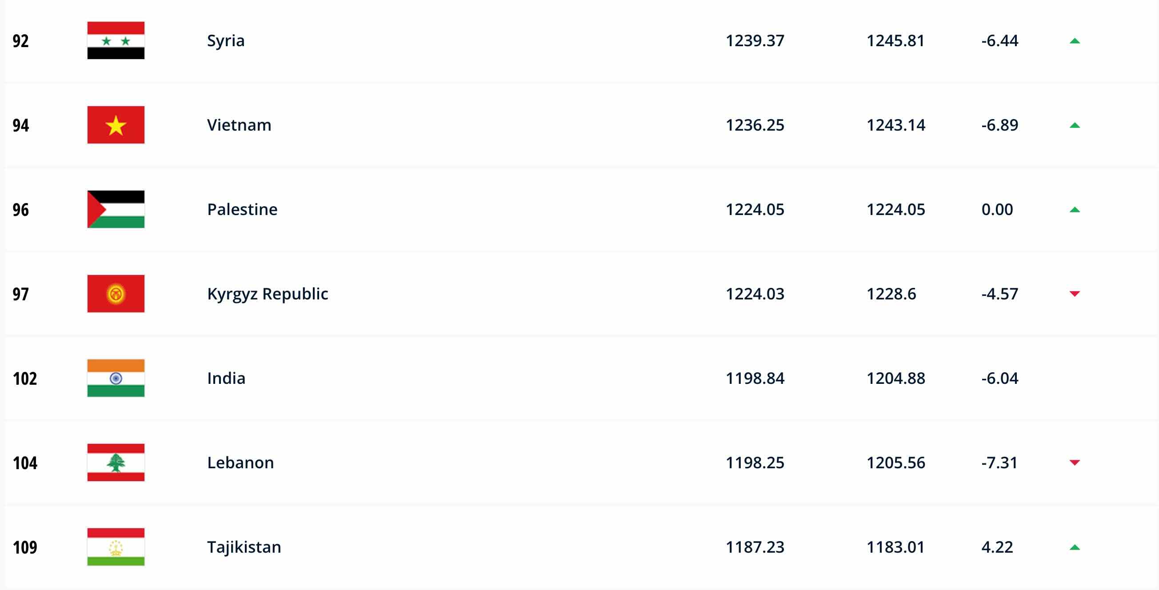Click India's total points 1198.84
The width and height of the screenshot is (1159, 590).
(x=755, y=378)
